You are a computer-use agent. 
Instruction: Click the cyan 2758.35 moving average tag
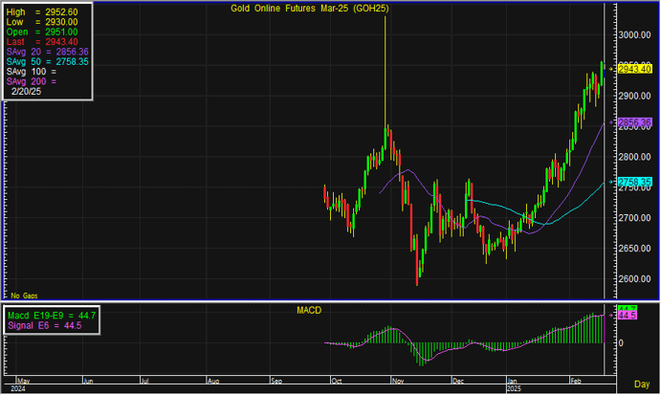click(632, 181)
